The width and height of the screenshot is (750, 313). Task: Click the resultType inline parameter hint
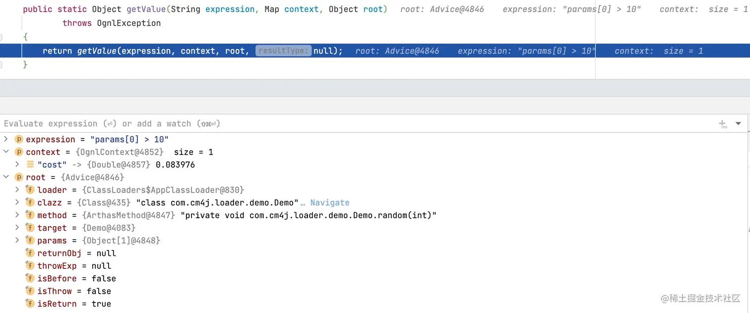[283, 51]
